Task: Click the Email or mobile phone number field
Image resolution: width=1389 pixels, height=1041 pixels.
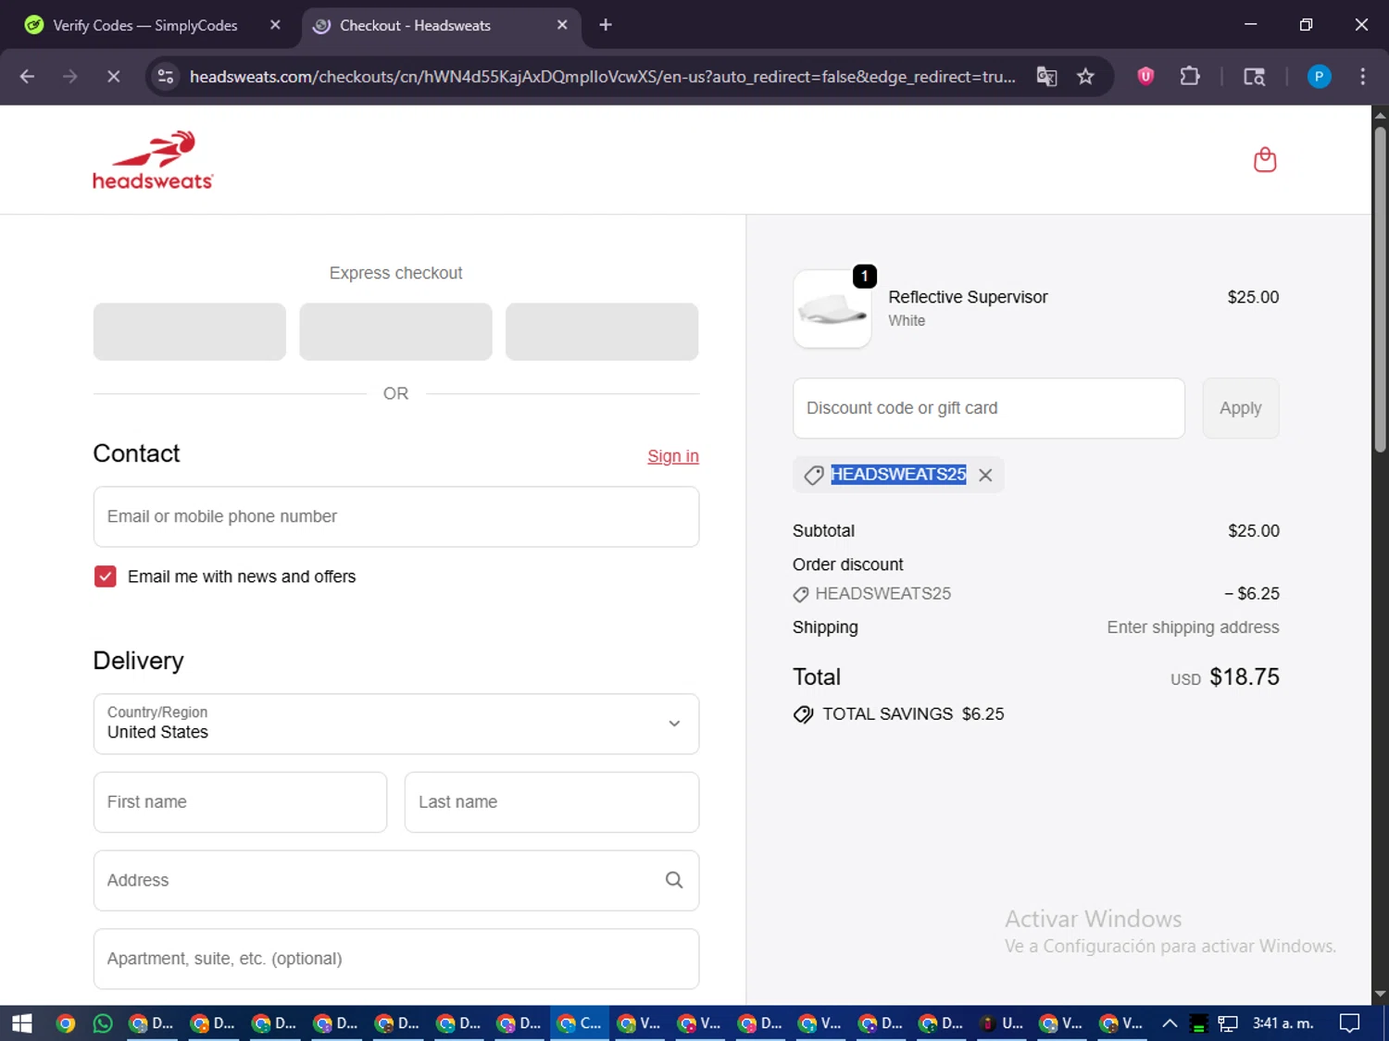Action: pyautogui.click(x=396, y=516)
